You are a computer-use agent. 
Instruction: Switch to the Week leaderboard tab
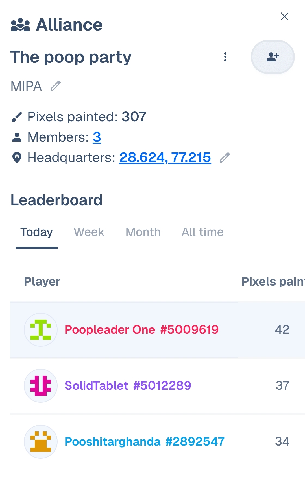coord(89,232)
